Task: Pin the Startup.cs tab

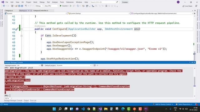Action: (29, 11)
